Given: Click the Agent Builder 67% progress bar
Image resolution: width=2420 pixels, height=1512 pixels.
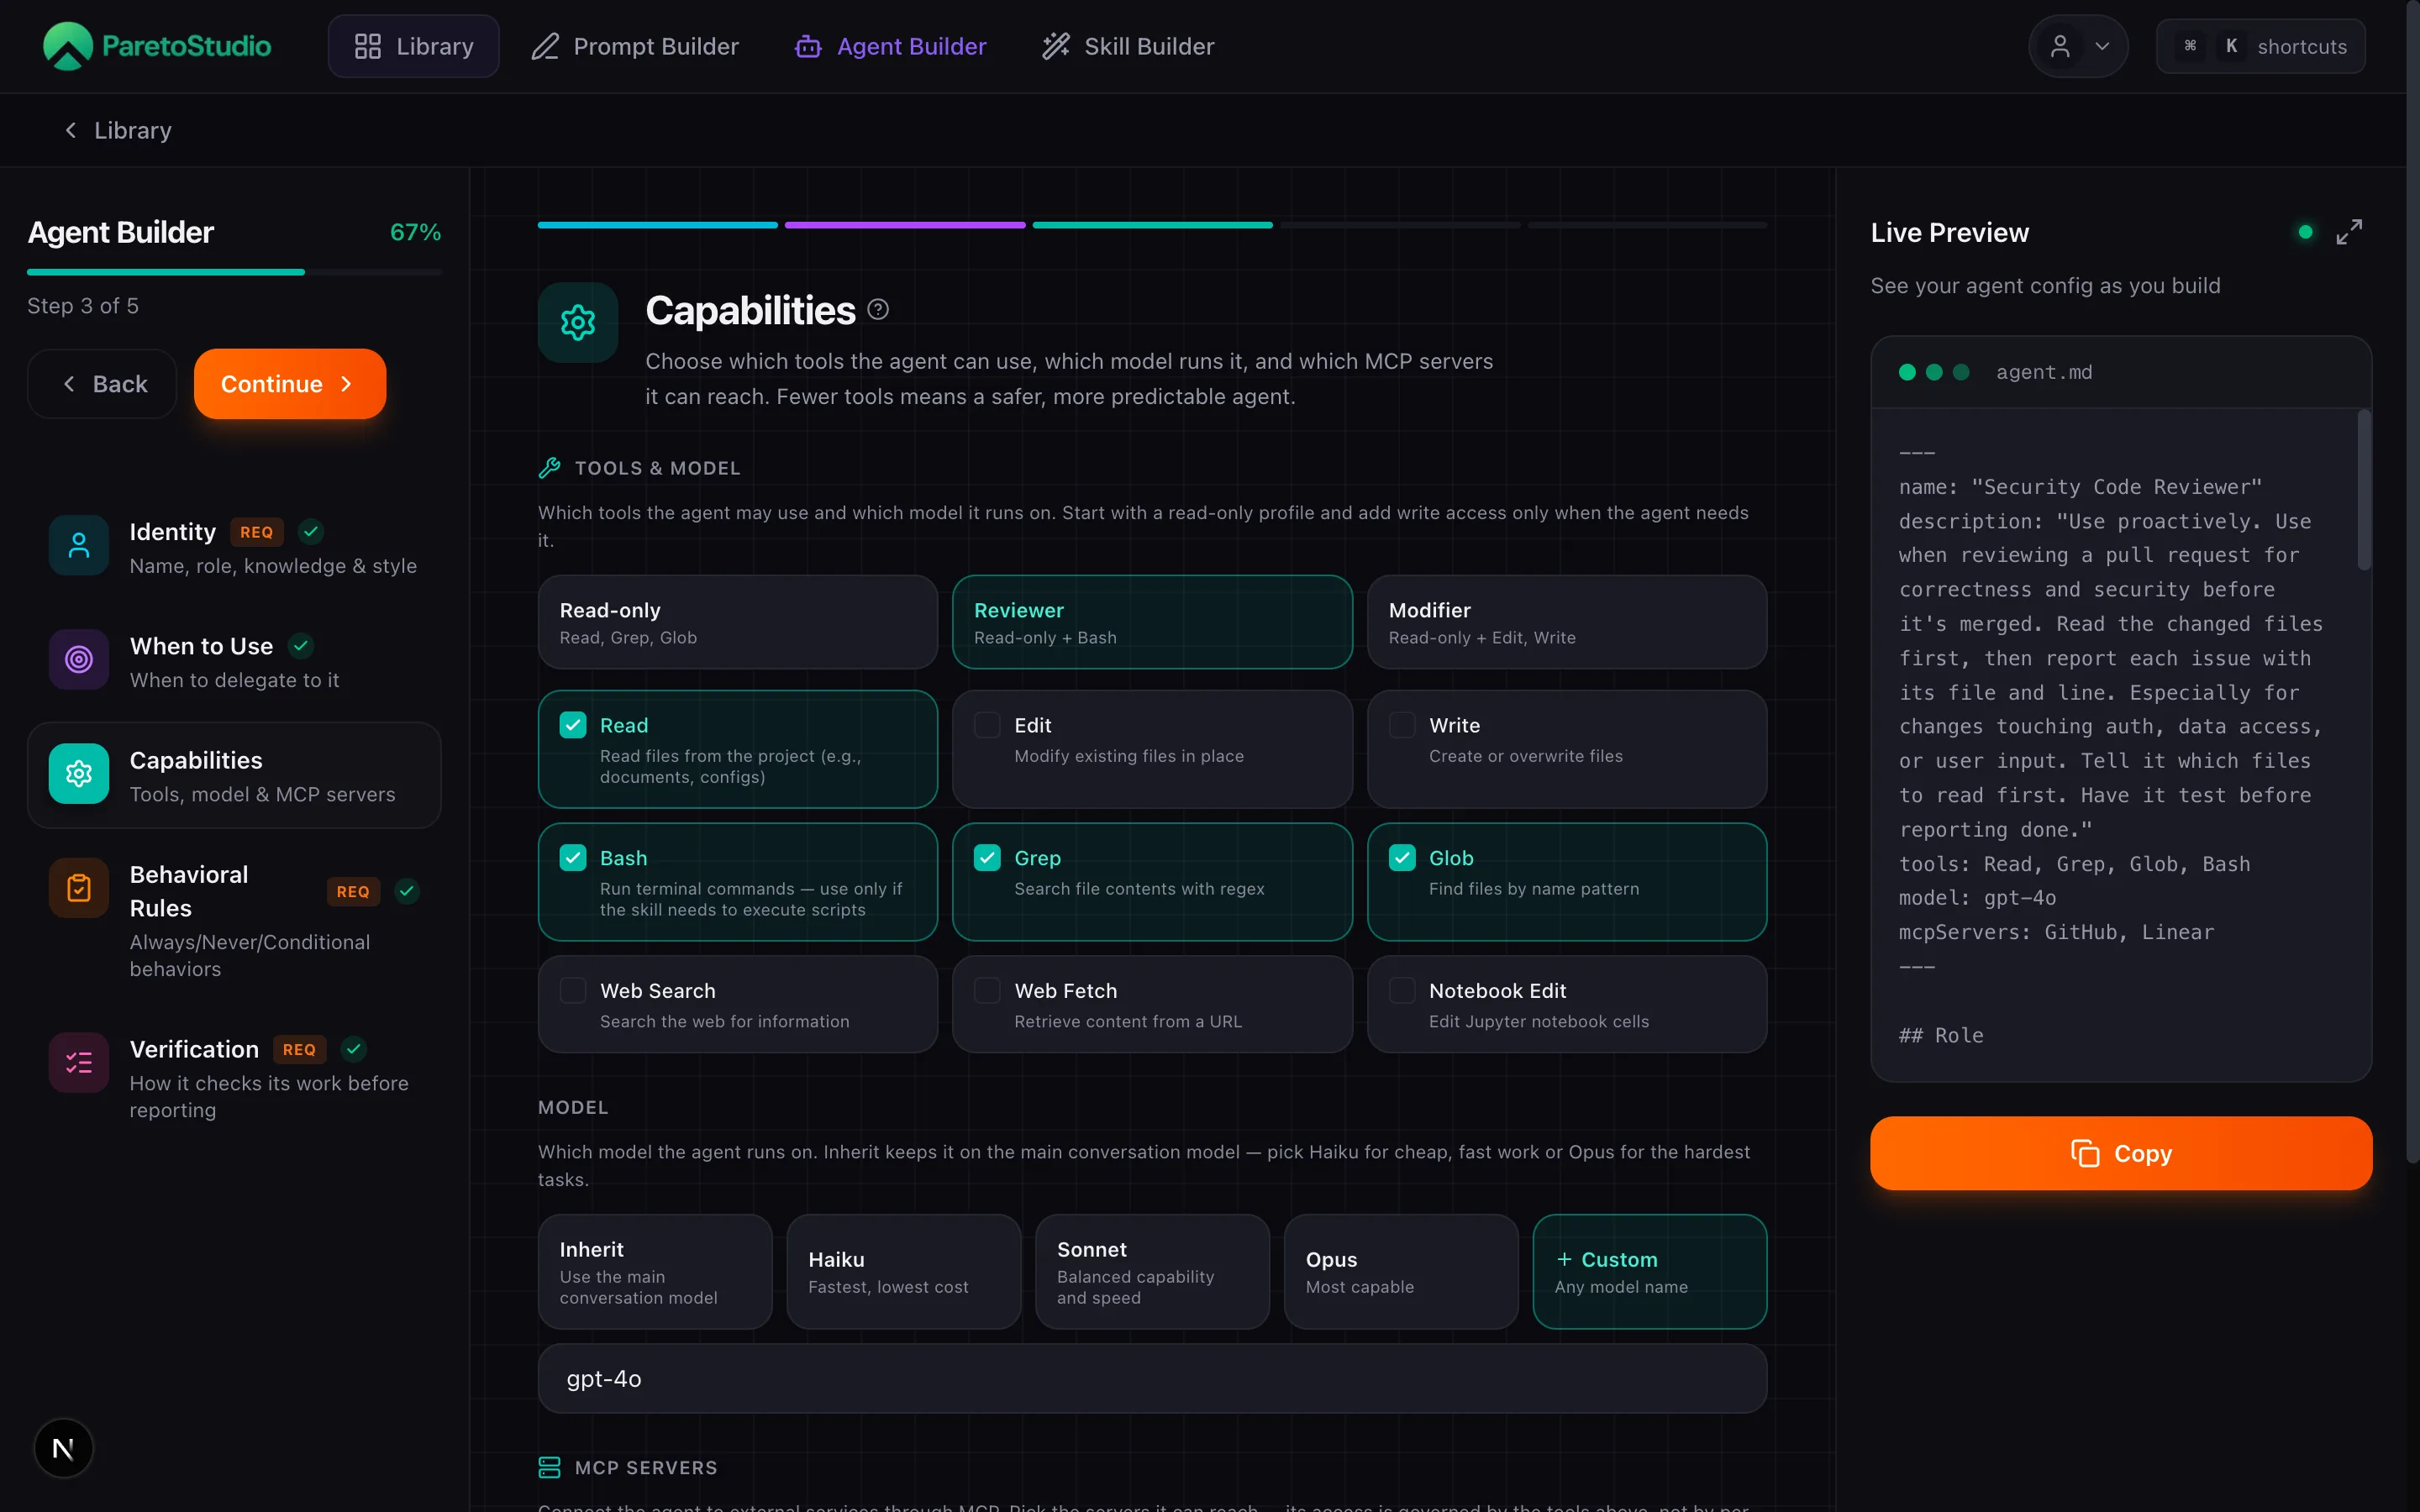Looking at the screenshot, I should [234, 272].
